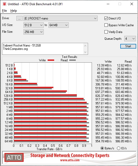Viewport: 138px width, 166px height.
Task: Open the Help menu
Action: click(x=14, y=11)
